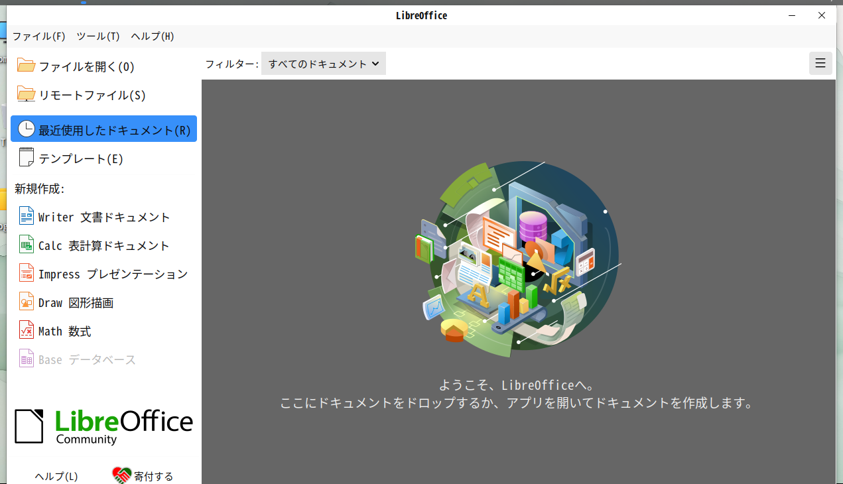Minimize the LibreOffice window
Image resolution: width=843 pixels, height=484 pixels.
point(792,15)
